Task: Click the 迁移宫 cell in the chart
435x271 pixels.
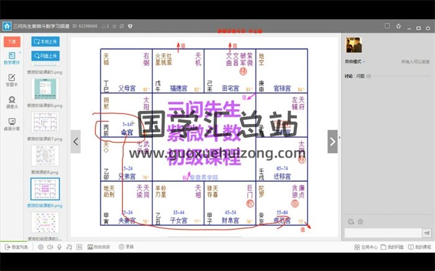Action: (282, 159)
